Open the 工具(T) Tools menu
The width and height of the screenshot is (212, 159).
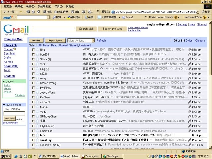pyautogui.click(x=58, y=6)
